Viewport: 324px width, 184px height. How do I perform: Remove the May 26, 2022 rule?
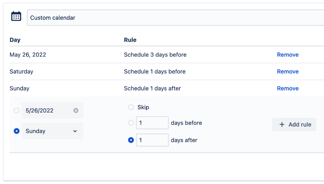click(288, 55)
